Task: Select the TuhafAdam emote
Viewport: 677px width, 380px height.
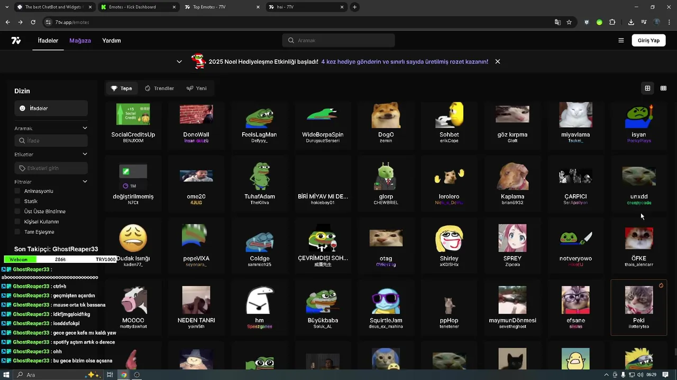Action: point(259,184)
